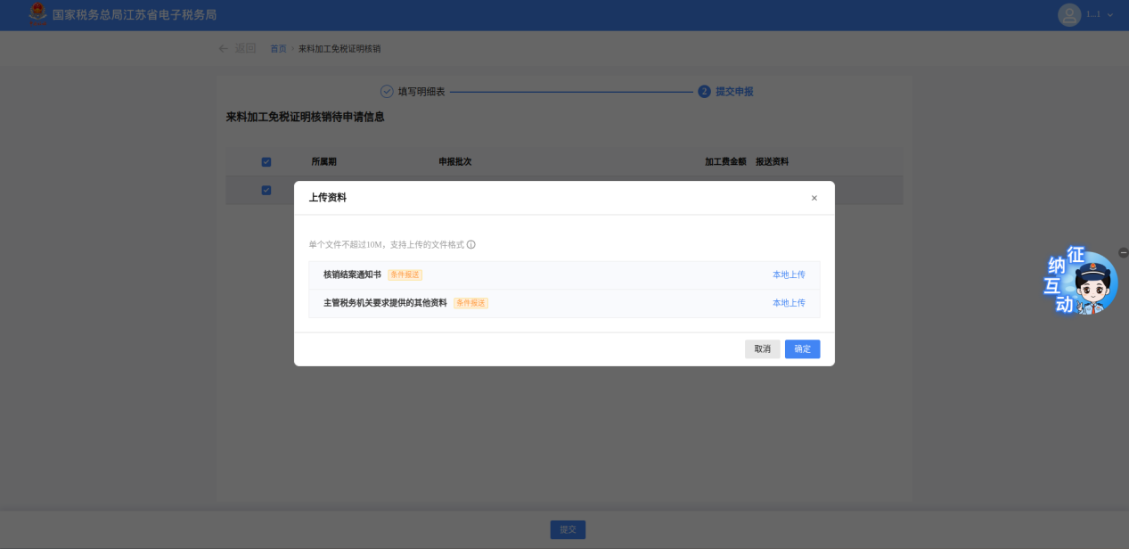
Task: Go to 首页 in breadcrumb
Action: point(278,48)
